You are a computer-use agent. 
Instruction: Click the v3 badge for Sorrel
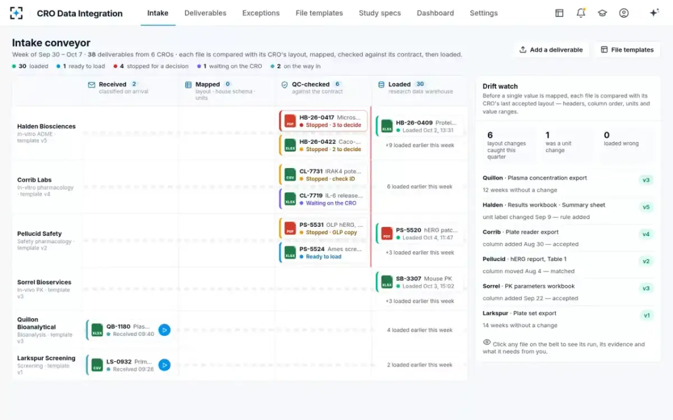click(x=646, y=288)
